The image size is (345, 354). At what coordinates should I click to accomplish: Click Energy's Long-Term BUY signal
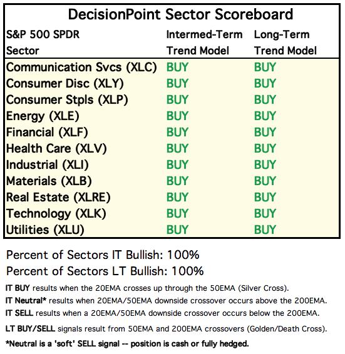tap(265, 116)
